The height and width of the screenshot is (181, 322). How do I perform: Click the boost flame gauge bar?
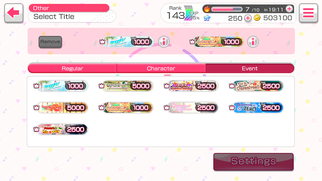[x=227, y=9]
